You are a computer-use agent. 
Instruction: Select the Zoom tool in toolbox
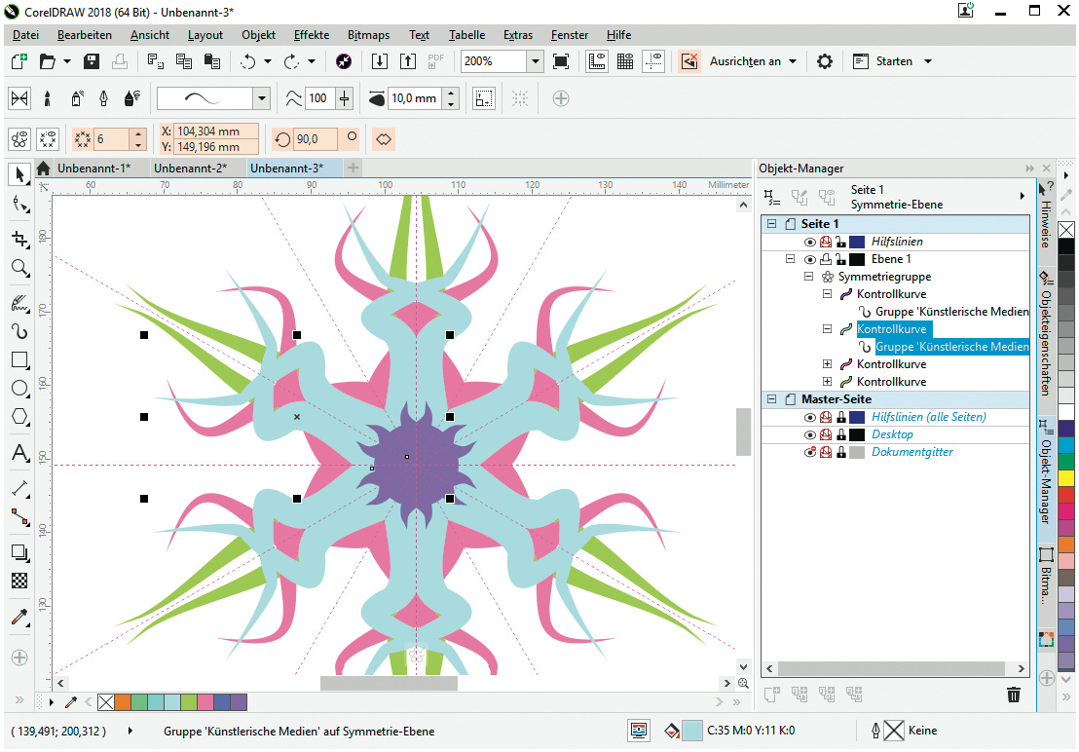19,268
